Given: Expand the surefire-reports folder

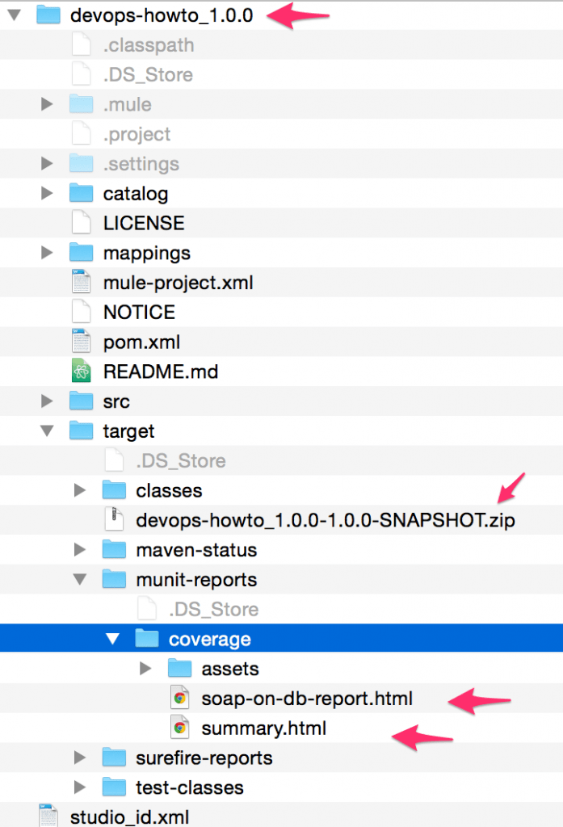Looking at the screenshot, I should tap(78, 758).
